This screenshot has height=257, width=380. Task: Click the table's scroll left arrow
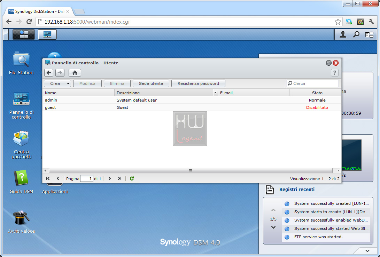(x=45, y=171)
